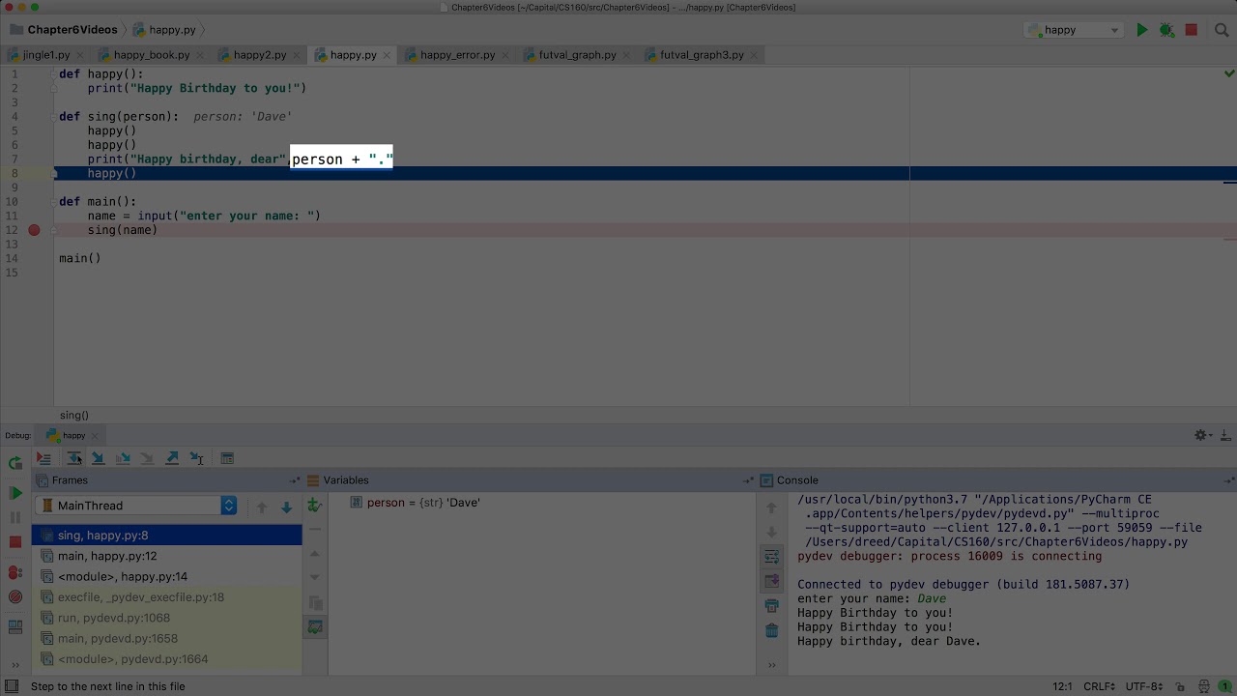Image resolution: width=1237 pixels, height=696 pixels.
Task: Select next frame with down arrow
Action: (286, 507)
